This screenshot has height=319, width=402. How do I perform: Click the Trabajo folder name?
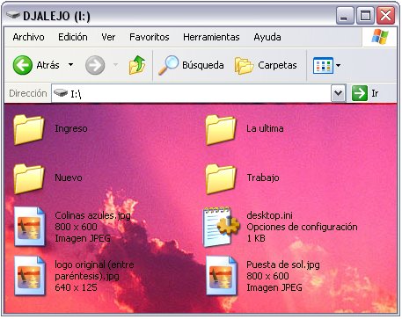(263, 178)
